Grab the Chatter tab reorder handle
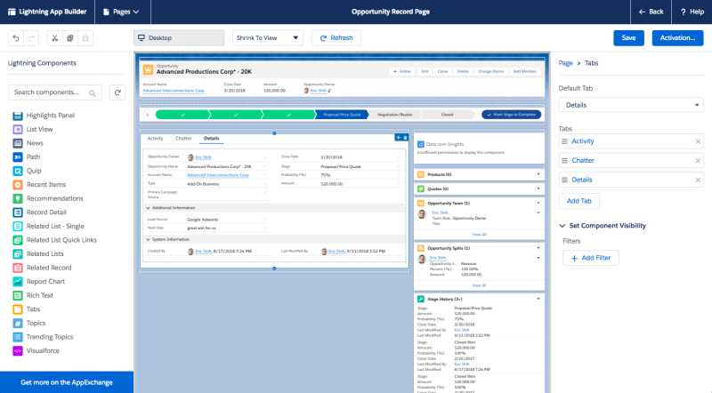 tap(564, 161)
